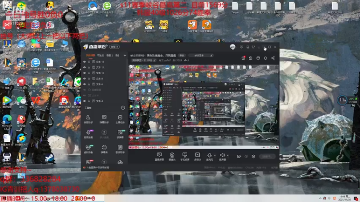Add a 多媒体 media source
Image resolution: width=360 pixels, height=202 pixels.
coord(198,156)
